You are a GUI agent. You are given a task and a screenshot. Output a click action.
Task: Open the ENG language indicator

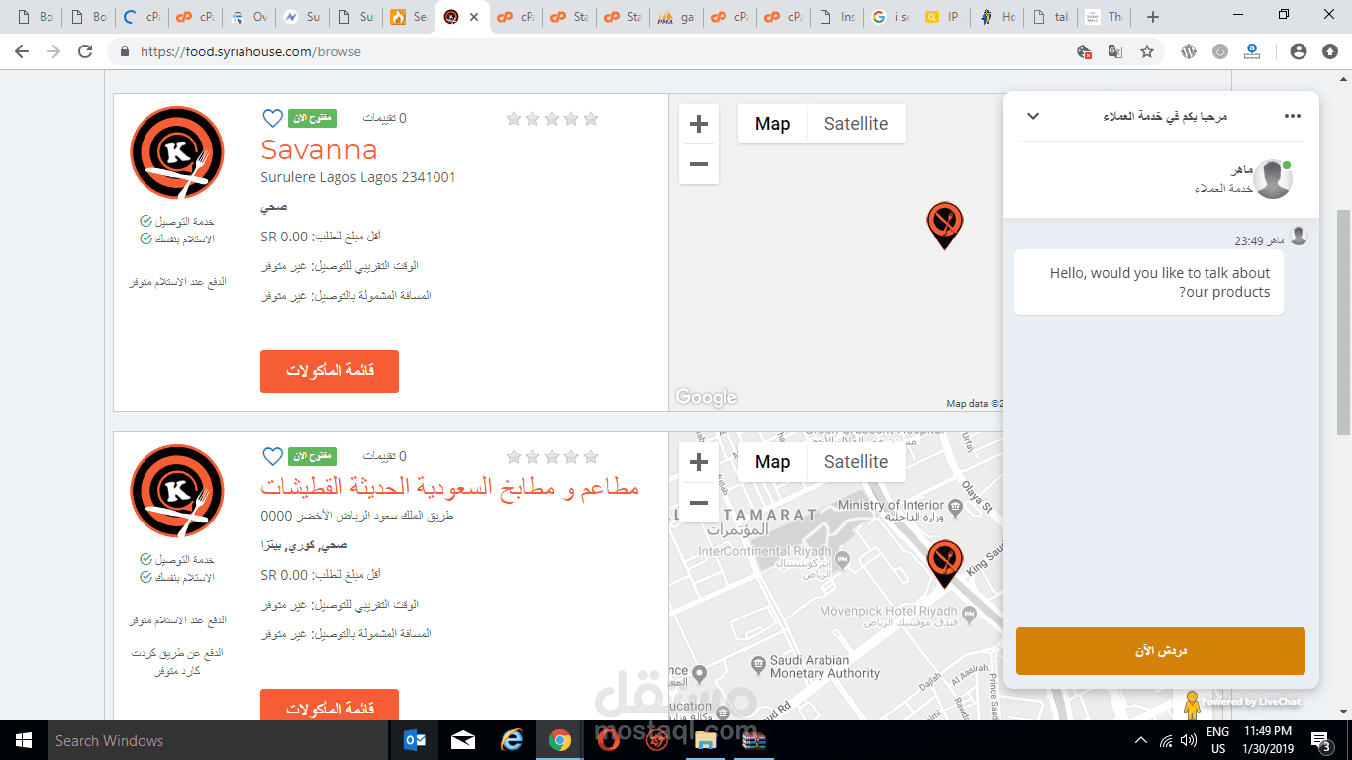coord(1218,732)
